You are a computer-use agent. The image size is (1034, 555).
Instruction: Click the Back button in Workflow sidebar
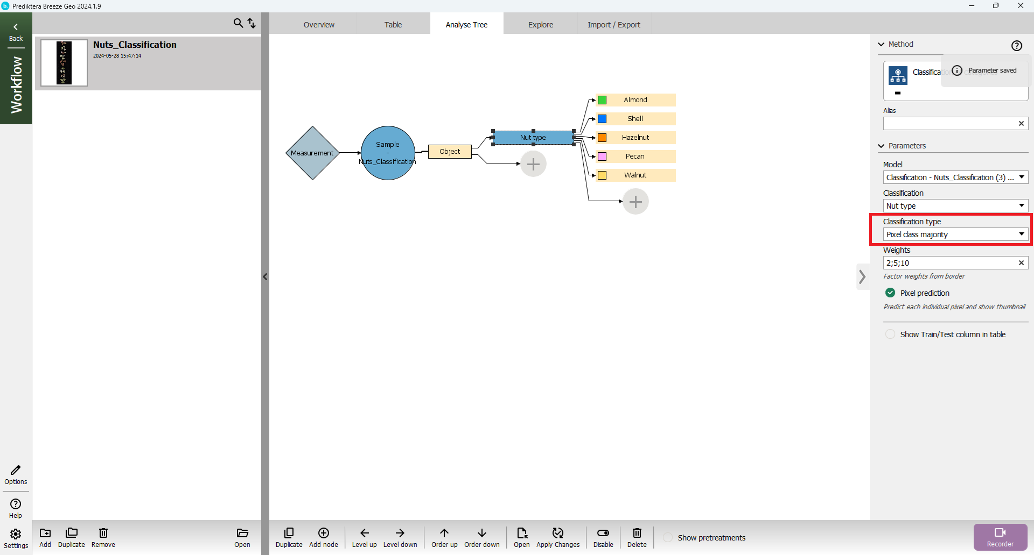[16, 32]
